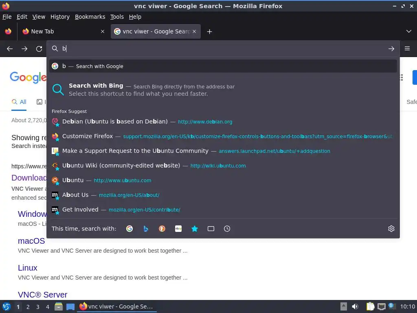Go forward to the next page
This screenshot has height=313, width=417.
(x=24, y=49)
